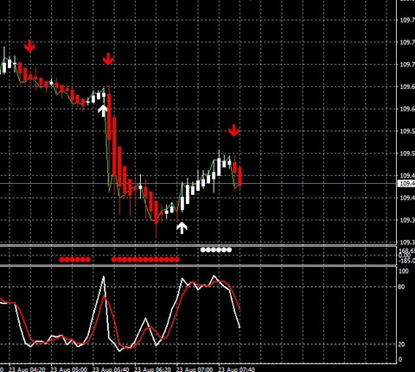Click the last red candle on the chart
Image resolution: width=415 pixels, height=372 pixels.
pyautogui.click(x=240, y=176)
